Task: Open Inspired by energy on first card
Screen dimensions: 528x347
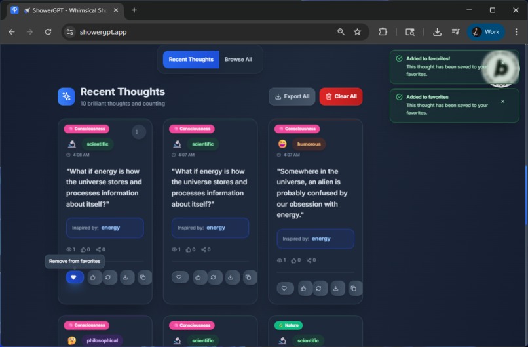Action: pos(105,228)
